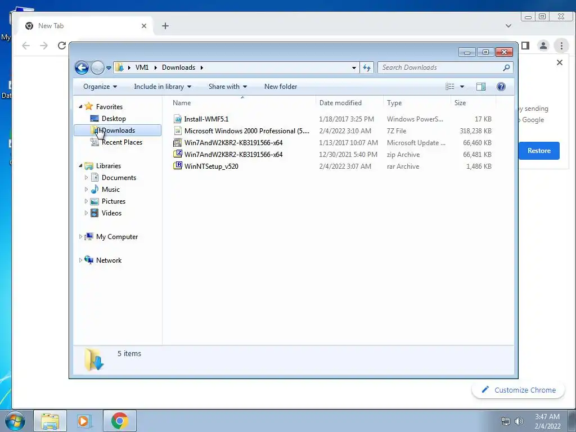Select the Microsoft Update KB3191566 file icon
The width and height of the screenshot is (576, 432).
click(x=178, y=142)
